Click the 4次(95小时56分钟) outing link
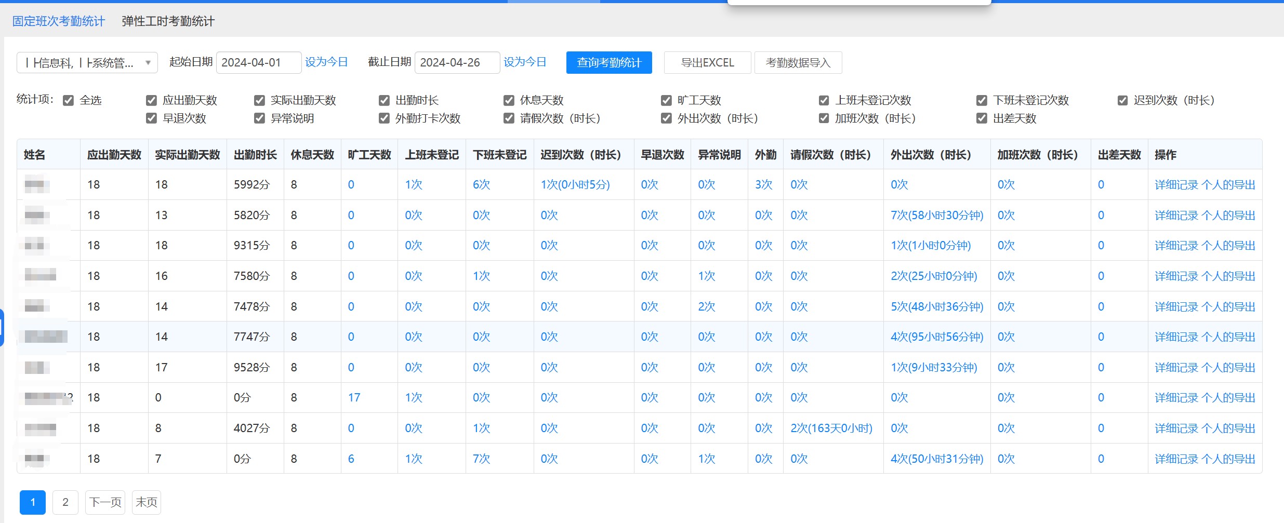 (937, 337)
